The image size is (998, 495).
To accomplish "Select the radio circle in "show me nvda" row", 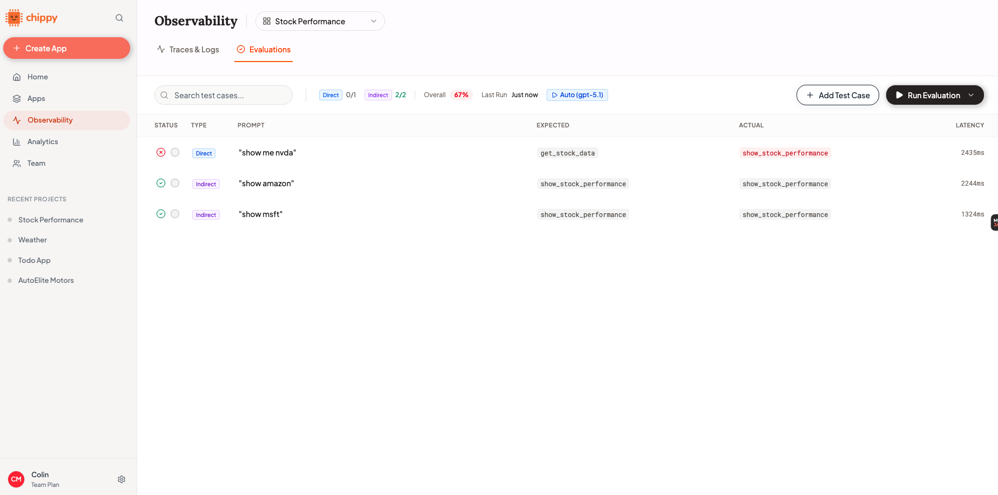I will coord(175,152).
